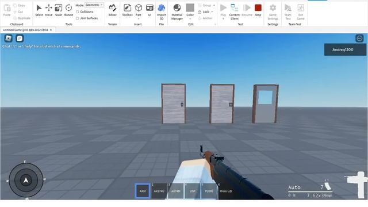This screenshot has height=207, width=368.
Task: Click the Andreq1200 player list entry
Action: [345, 49]
